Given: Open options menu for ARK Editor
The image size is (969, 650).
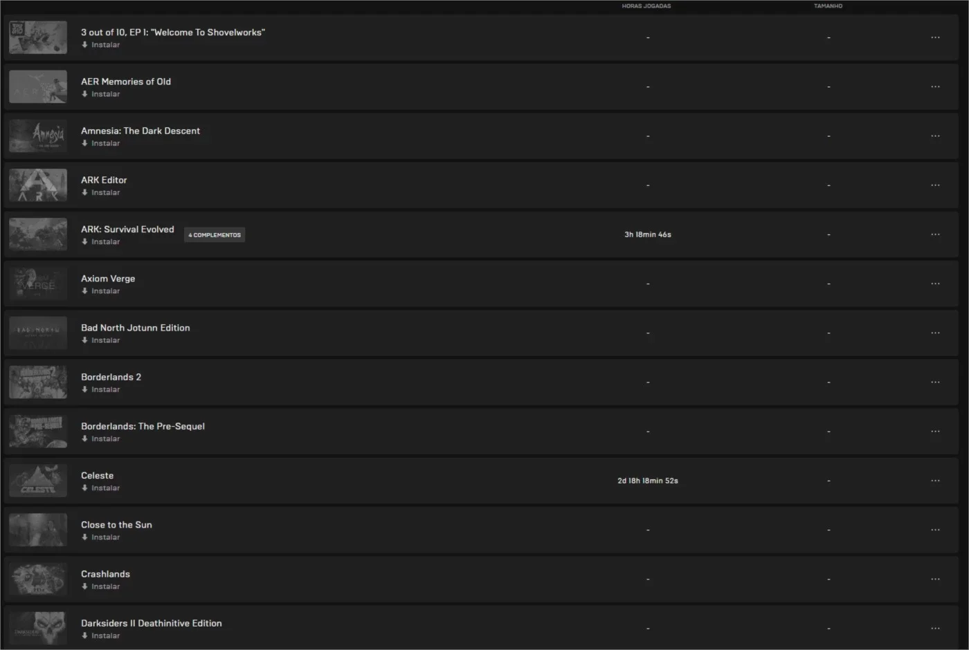Looking at the screenshot, I should pos(935,185).
